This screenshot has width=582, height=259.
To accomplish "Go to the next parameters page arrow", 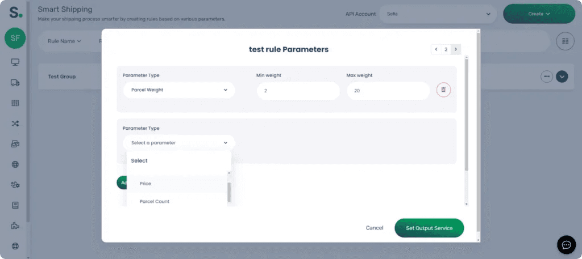I will pos(456,49).
